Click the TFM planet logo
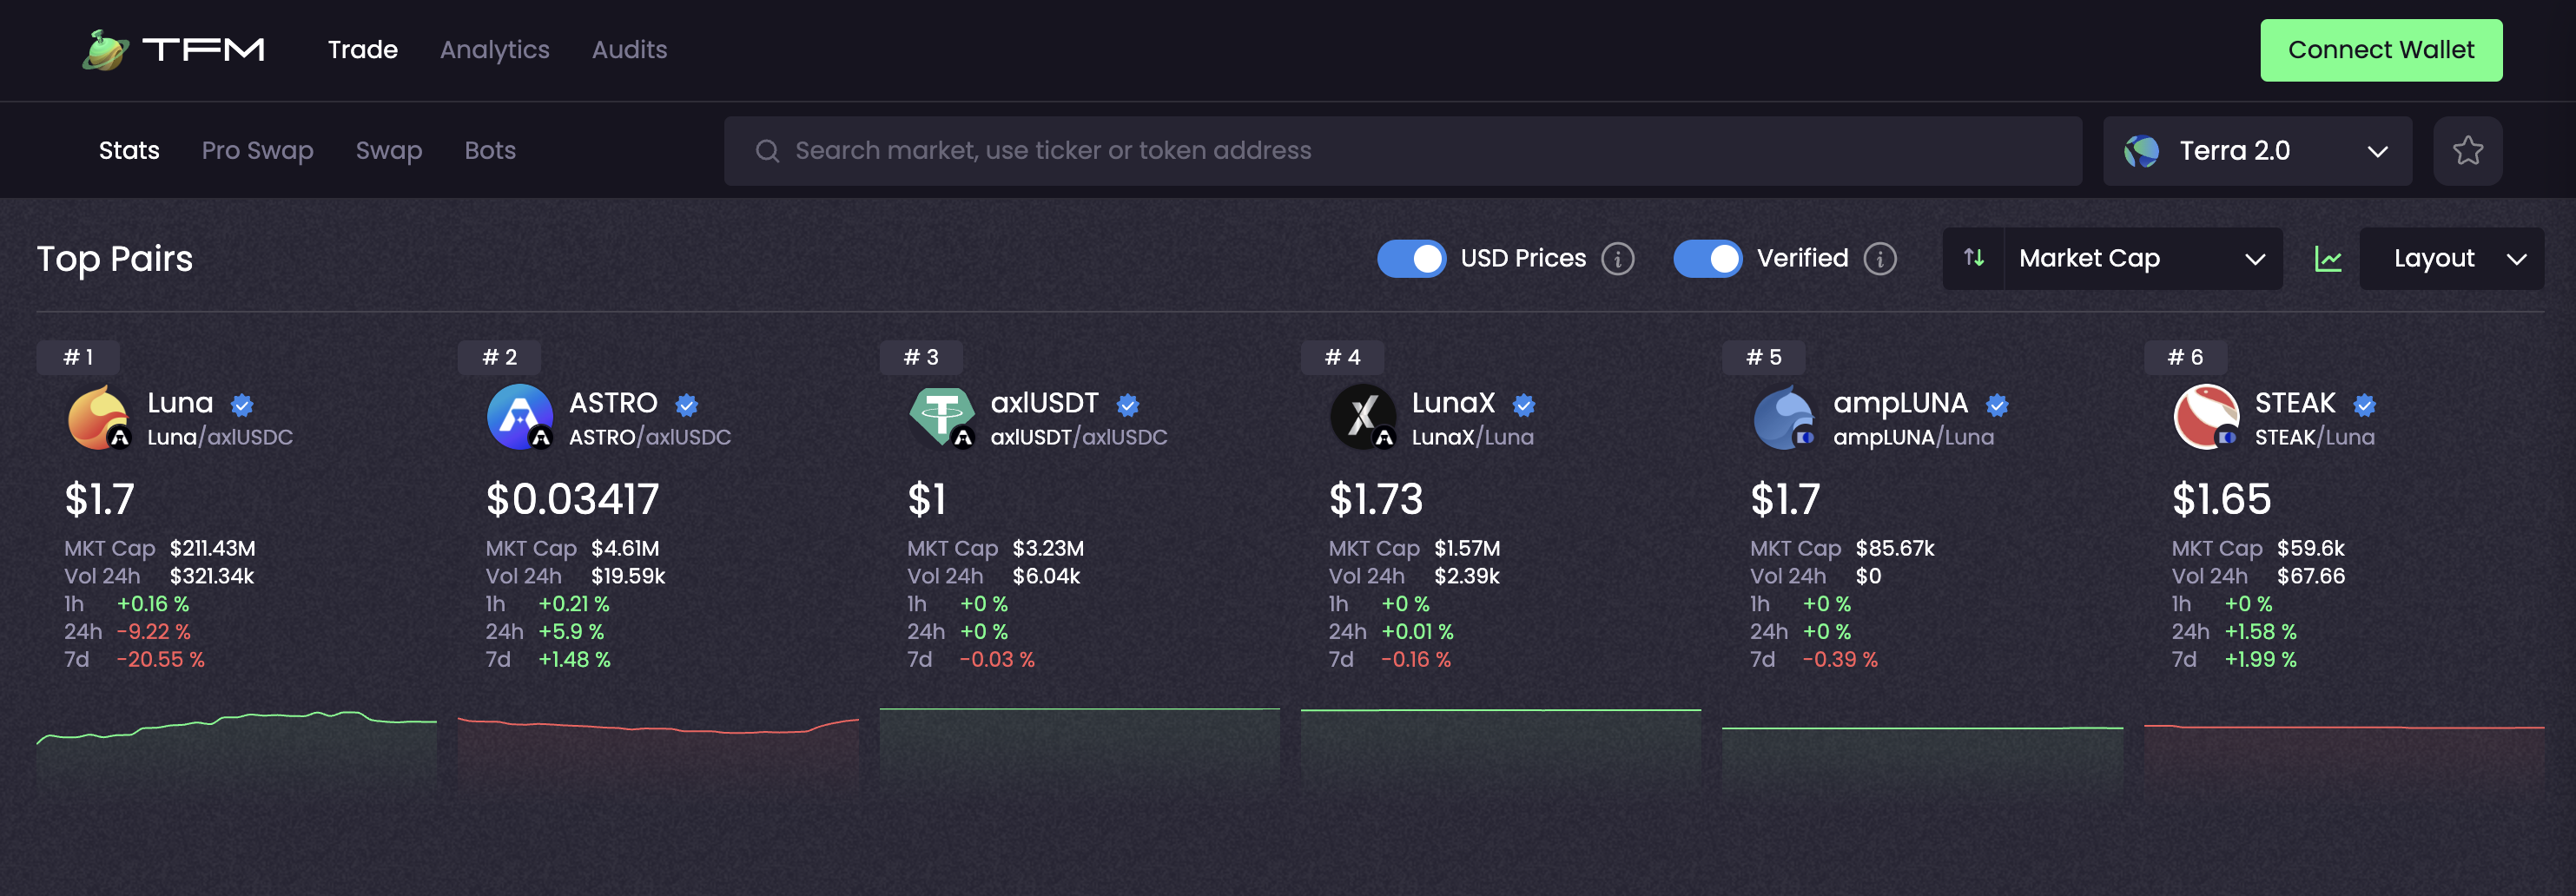This screenshot has height=896, width=2576. [x=106, y=50]
